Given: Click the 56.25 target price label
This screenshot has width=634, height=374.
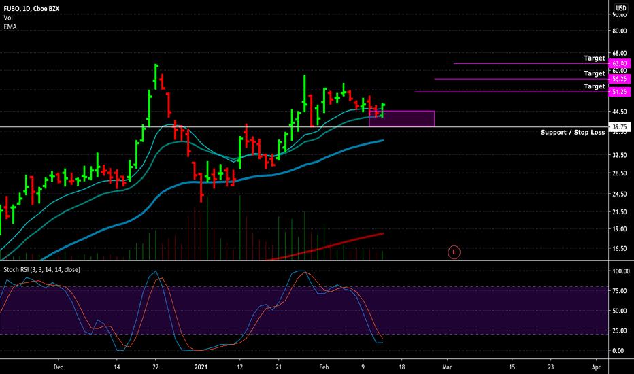Looking at the screenshot, I should pos(620,79).
